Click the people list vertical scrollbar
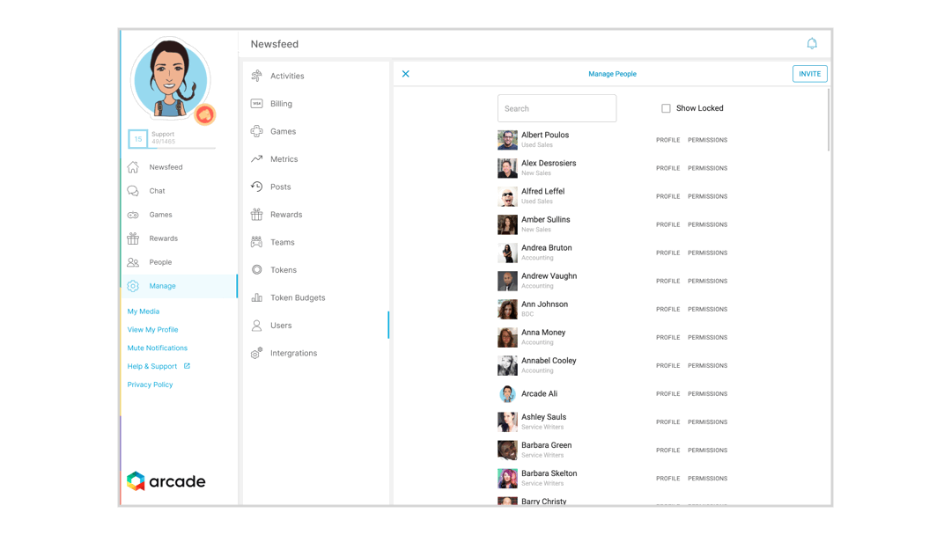 point(828,120)
